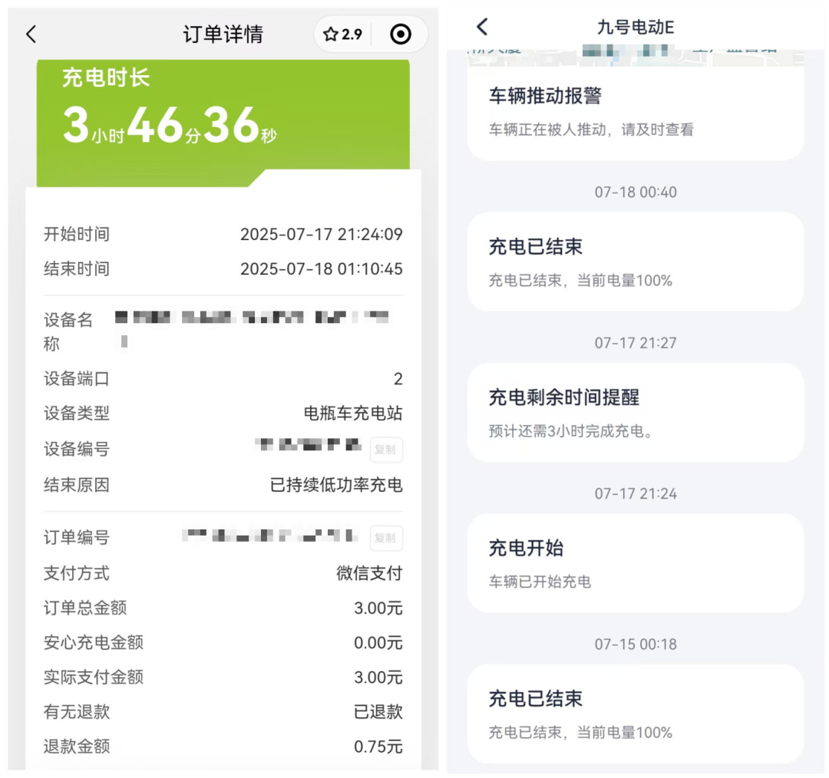Viewport: 829px width, 778px height.
Task: Go back from the 九号电动E page
Action: [x=482, y=28]
